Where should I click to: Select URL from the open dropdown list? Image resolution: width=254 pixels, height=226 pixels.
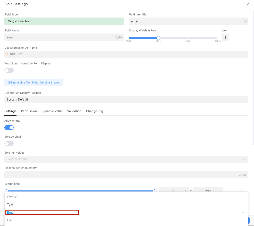(10, 220)
